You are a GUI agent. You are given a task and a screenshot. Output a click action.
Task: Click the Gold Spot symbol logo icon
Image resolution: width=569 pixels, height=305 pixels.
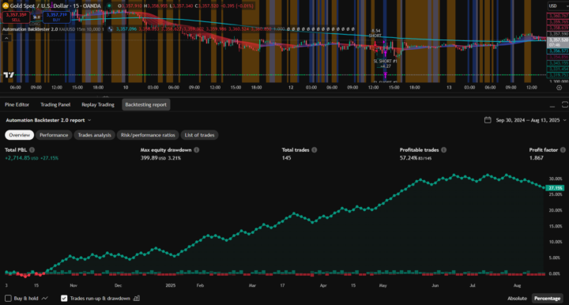click(6, 6)
